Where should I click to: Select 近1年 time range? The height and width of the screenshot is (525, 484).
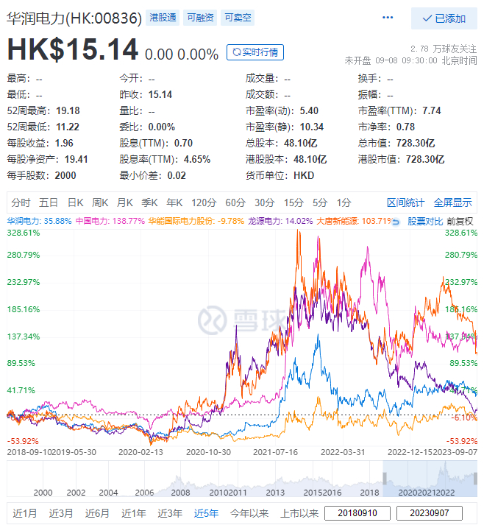[x=133, y=513]
